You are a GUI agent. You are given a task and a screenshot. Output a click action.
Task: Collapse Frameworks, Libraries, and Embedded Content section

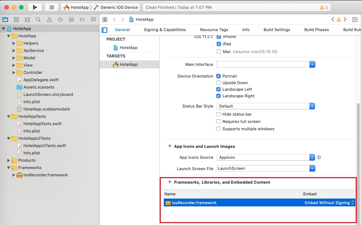(x=170, y=182)
